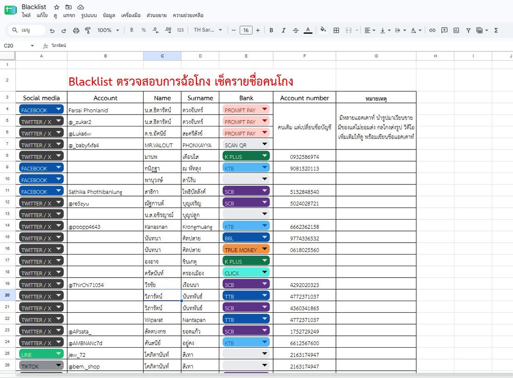
Task: Click the move to folder icon
Action: [x=69, y=7]
